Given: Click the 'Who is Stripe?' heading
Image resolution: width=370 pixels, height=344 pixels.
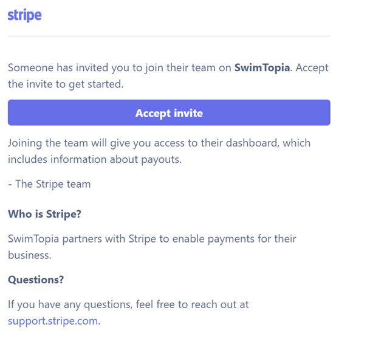Looking at the screenshot, I should 44,214.
